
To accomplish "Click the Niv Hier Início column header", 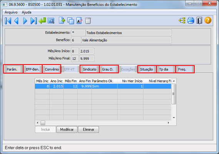I will click(130, 81).
